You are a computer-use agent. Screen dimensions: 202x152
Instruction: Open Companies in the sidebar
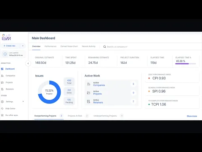(11, 76)
